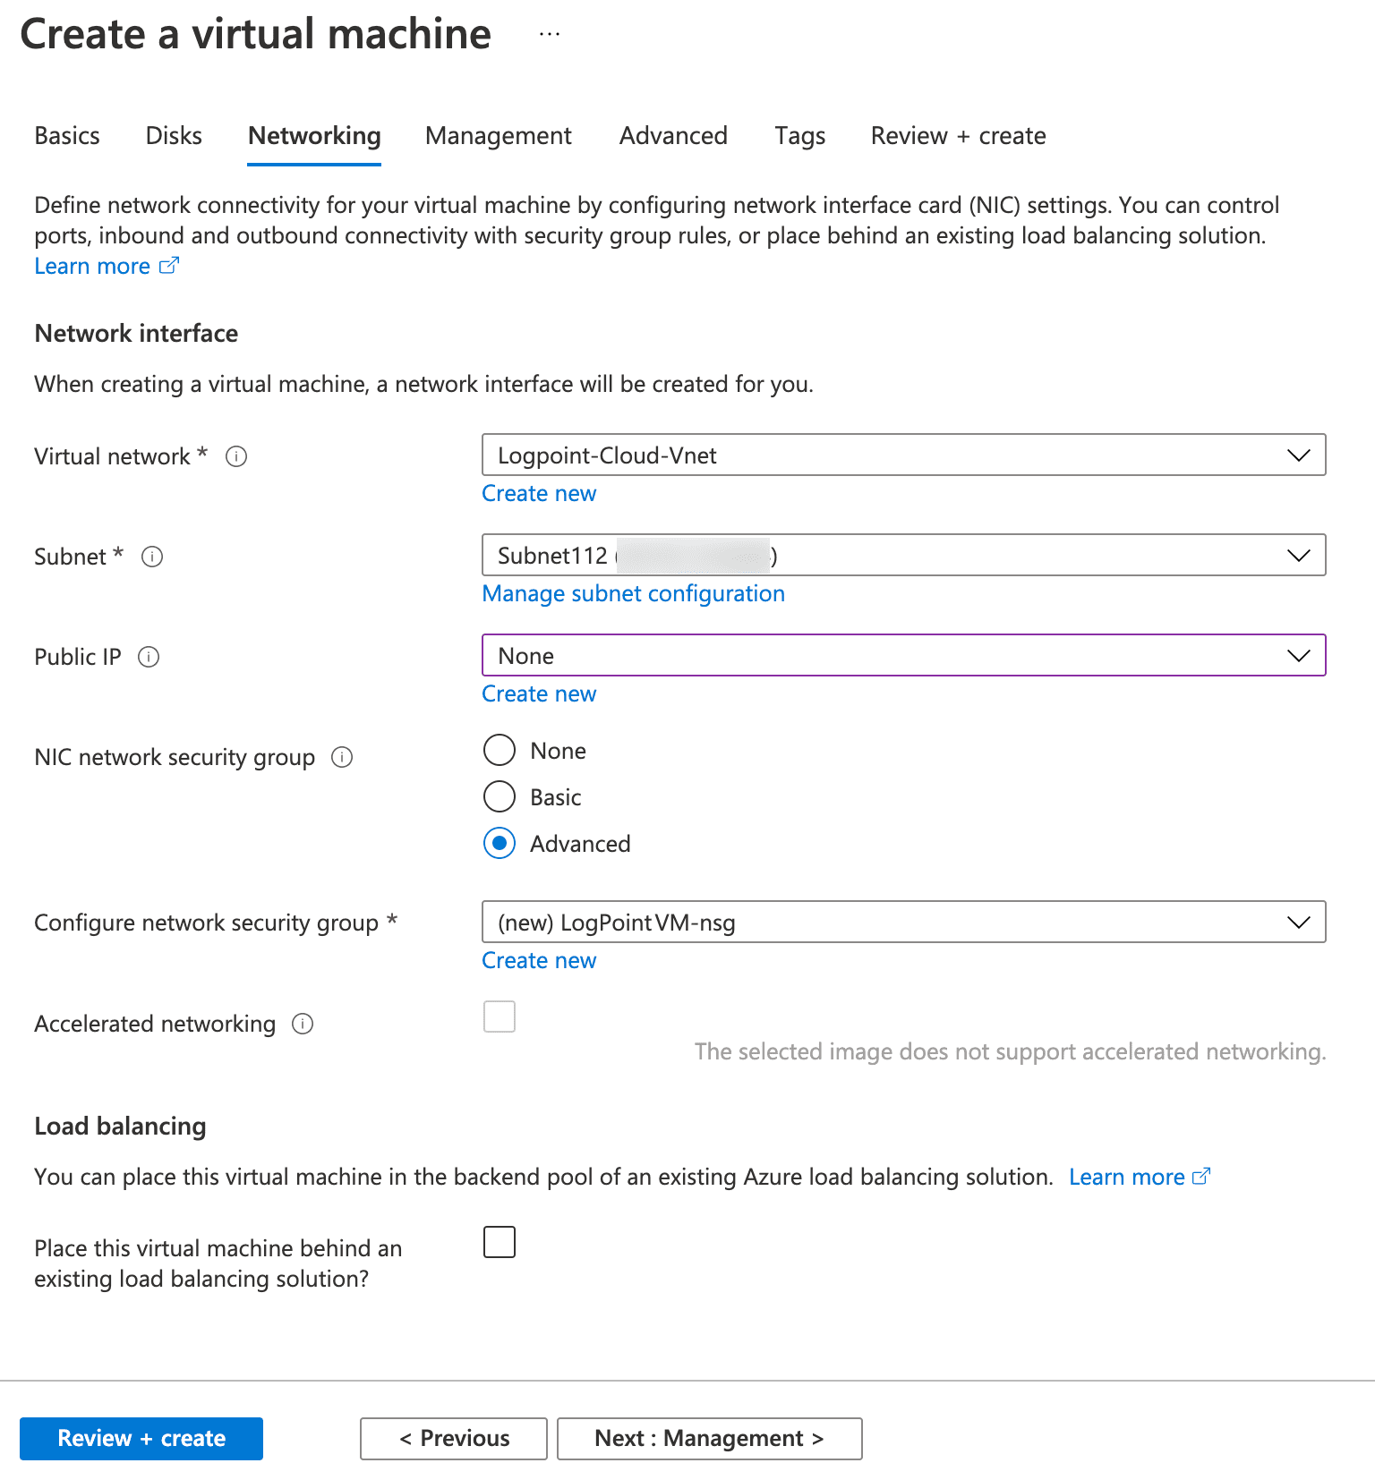Image resolution: width=1375 pixels, height=1480 pixels.
Task: Click the Next : Management button
Action: pyautogui.click(x=710, y=1439)
